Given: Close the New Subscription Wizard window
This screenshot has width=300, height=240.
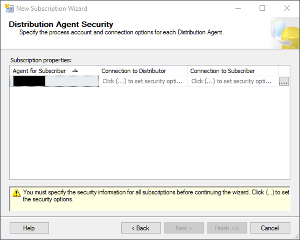Looking at the screenshot, I should click(287, 8).
